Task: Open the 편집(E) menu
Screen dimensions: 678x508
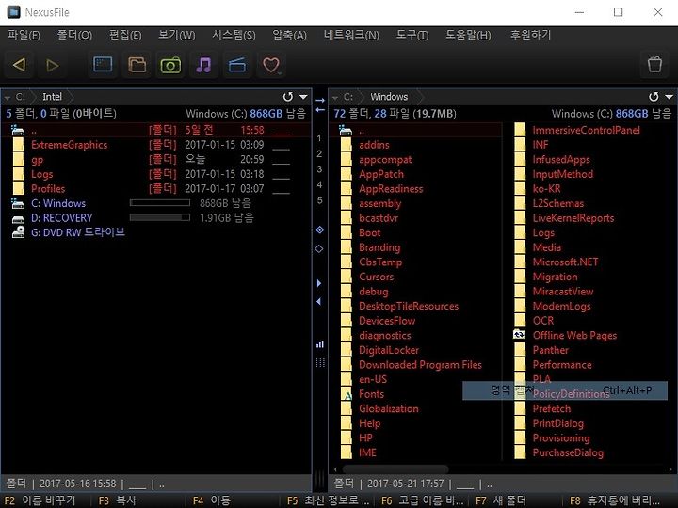Action: click(125, 35)
